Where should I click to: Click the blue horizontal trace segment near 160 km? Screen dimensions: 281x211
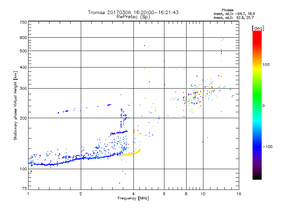119,133
